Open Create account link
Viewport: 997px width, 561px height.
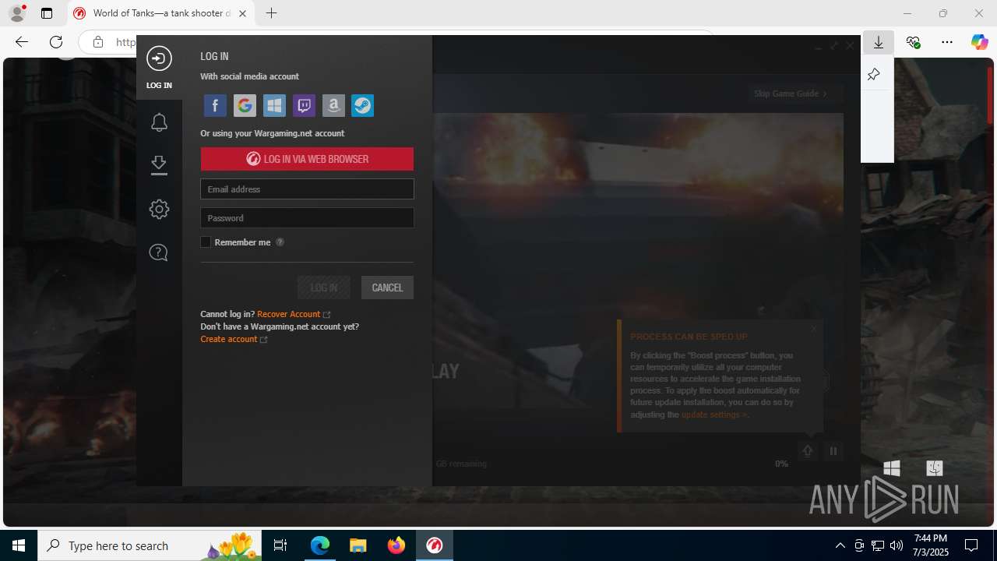click(229, 339)
